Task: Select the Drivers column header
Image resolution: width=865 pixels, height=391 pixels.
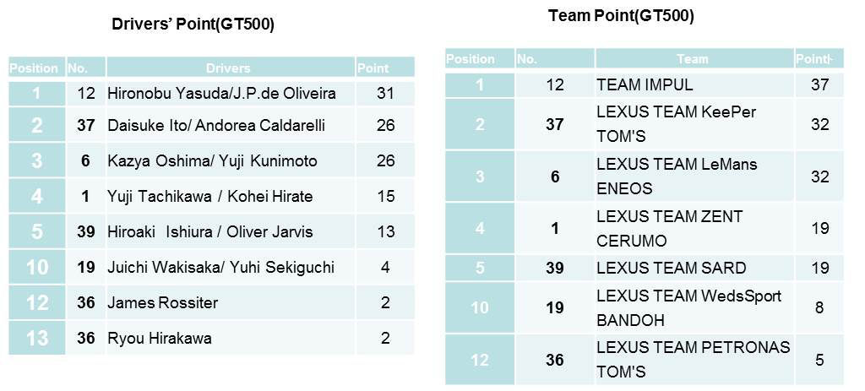Action: tap(228, 68)
